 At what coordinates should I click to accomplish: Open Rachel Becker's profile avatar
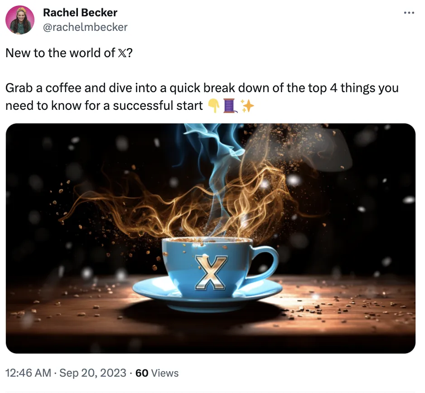click(20, 20)
